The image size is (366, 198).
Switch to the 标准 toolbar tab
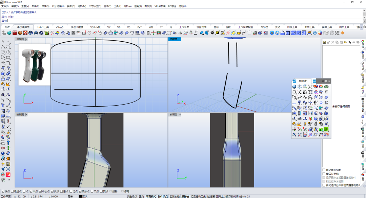pyautogui.click(x=7, y=27)
